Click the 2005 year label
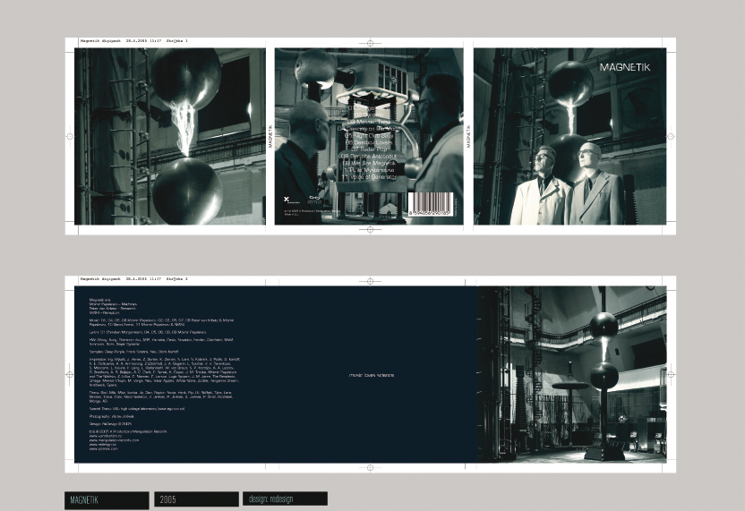 (x=196, y=499)
